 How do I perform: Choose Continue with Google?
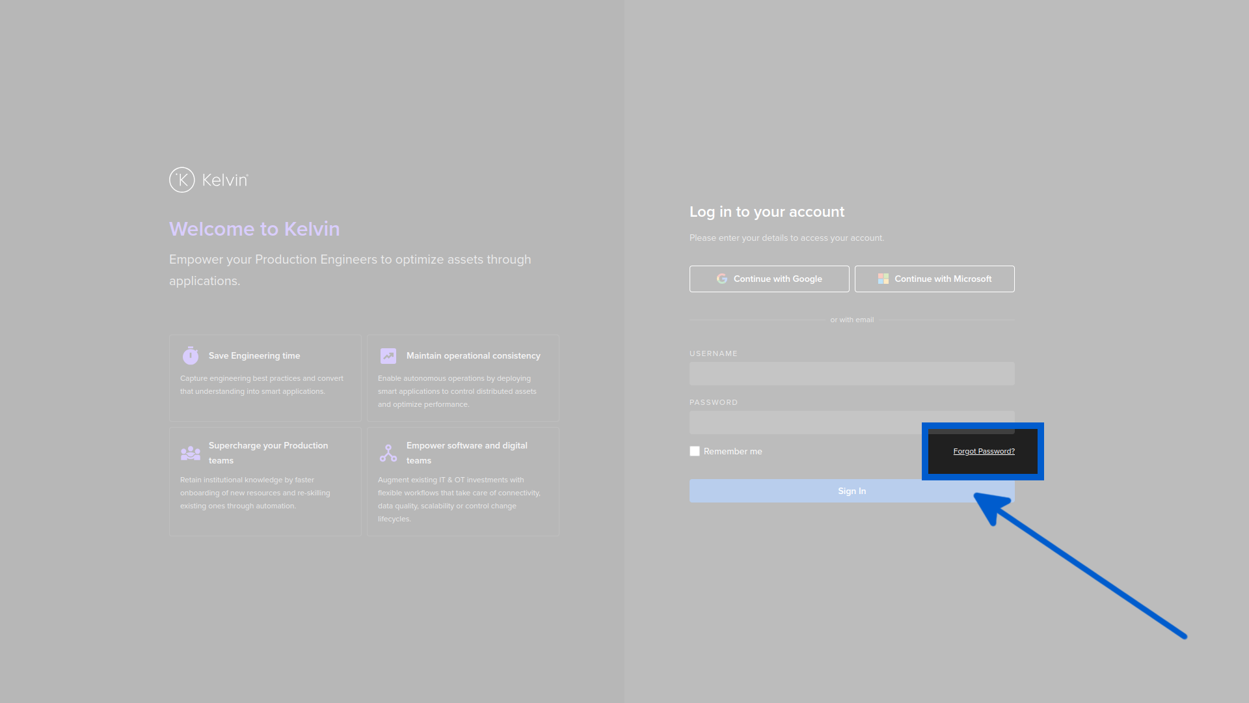pos(769,279)
